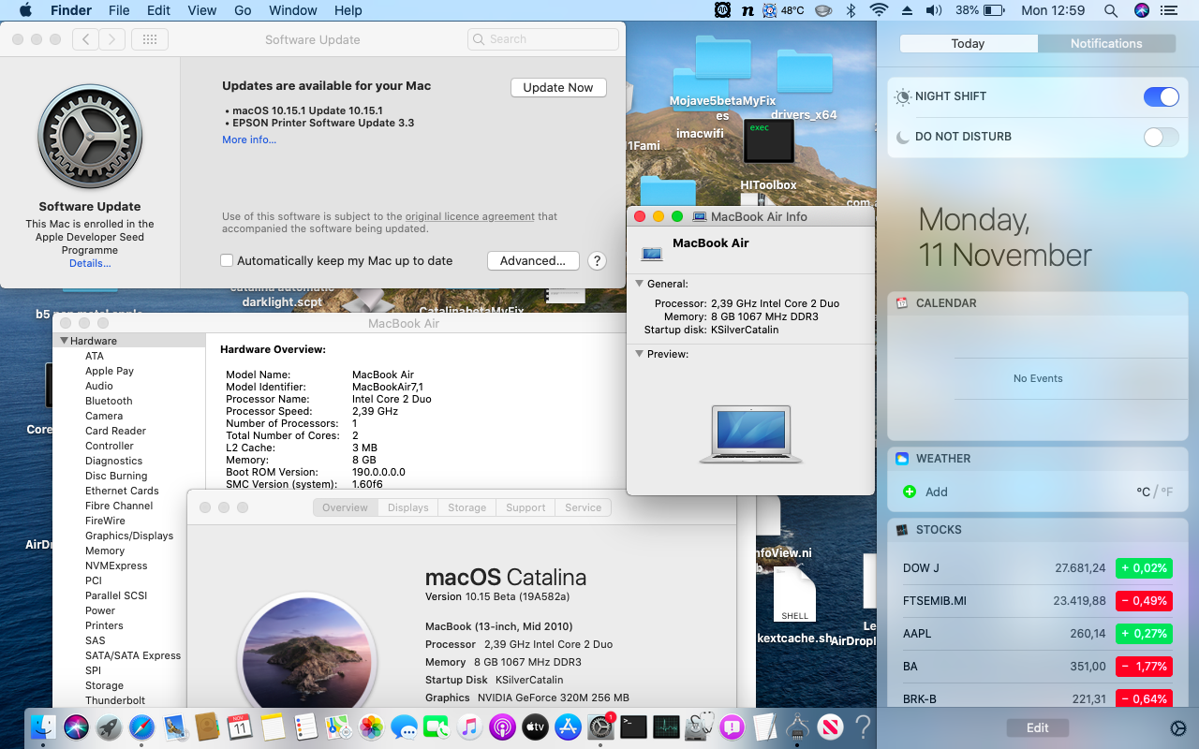Open the Window menu
Image resolution: width=1199 pixels, height=749 pixels.
click(293, 10)
